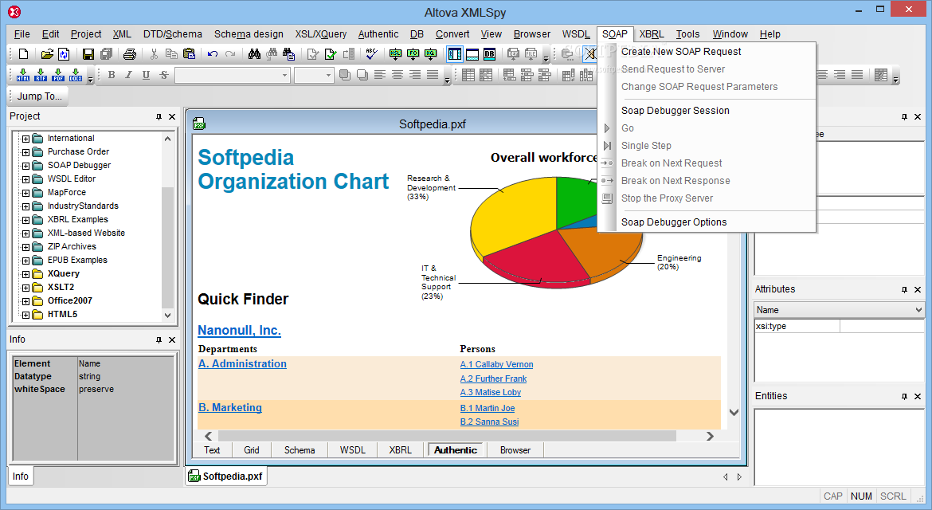932x510 pixels.
Task: Generate Word output with the DOCX icon
Action: pyautogui.click(x=76, y=74)
